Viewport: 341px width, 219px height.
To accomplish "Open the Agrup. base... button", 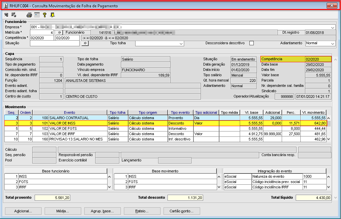I will pos(102,211).
